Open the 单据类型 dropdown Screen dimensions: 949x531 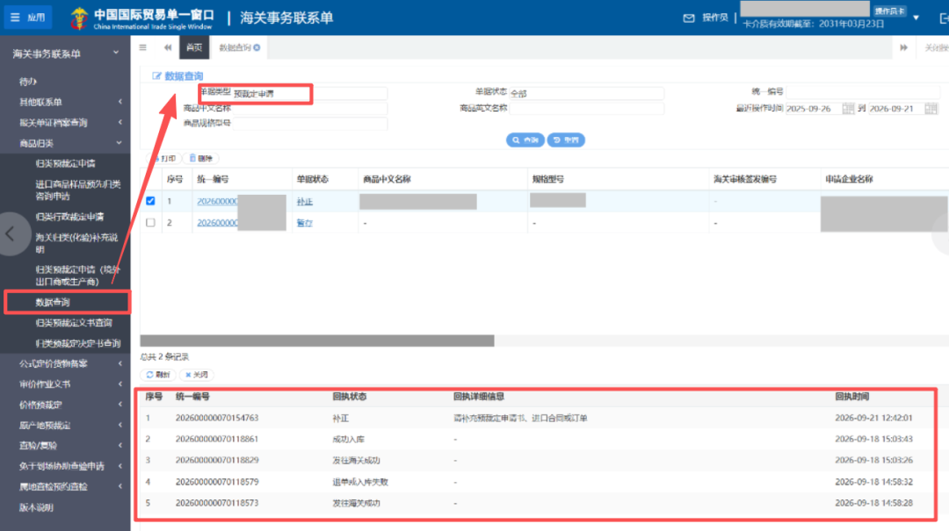coord(310,93)
